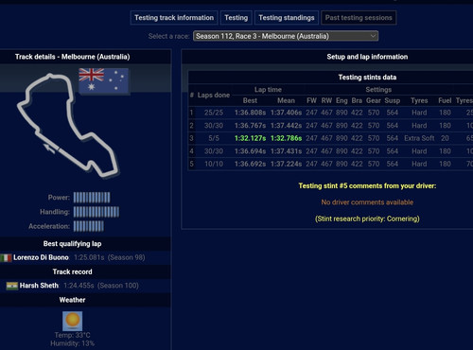Click the Australian flag icon
This screenshot has width=473, height=350.
[103, 80]
